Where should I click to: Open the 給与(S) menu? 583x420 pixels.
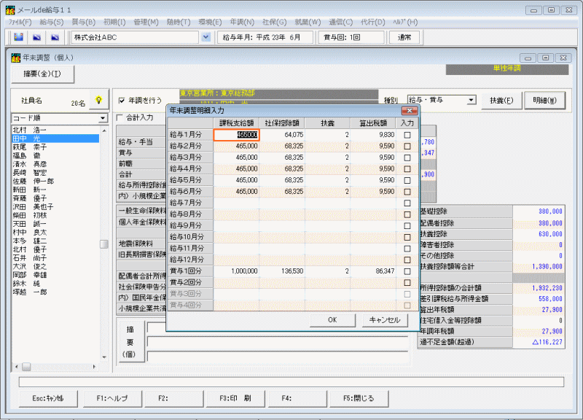51,22
